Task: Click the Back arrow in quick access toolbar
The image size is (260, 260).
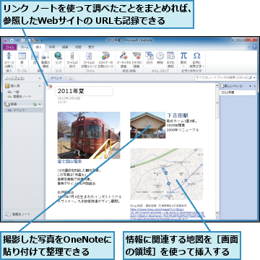Action: (x=11, y=40)
